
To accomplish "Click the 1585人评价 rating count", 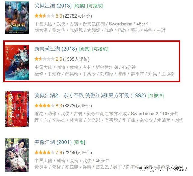I will [76, 59].
